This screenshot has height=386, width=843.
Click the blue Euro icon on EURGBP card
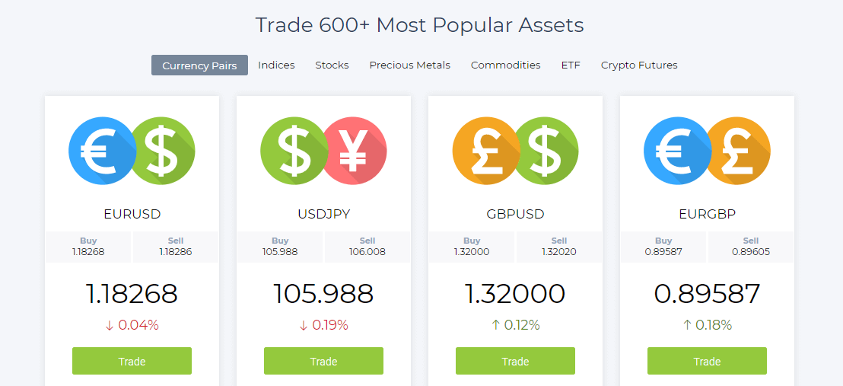click(677, 151)
